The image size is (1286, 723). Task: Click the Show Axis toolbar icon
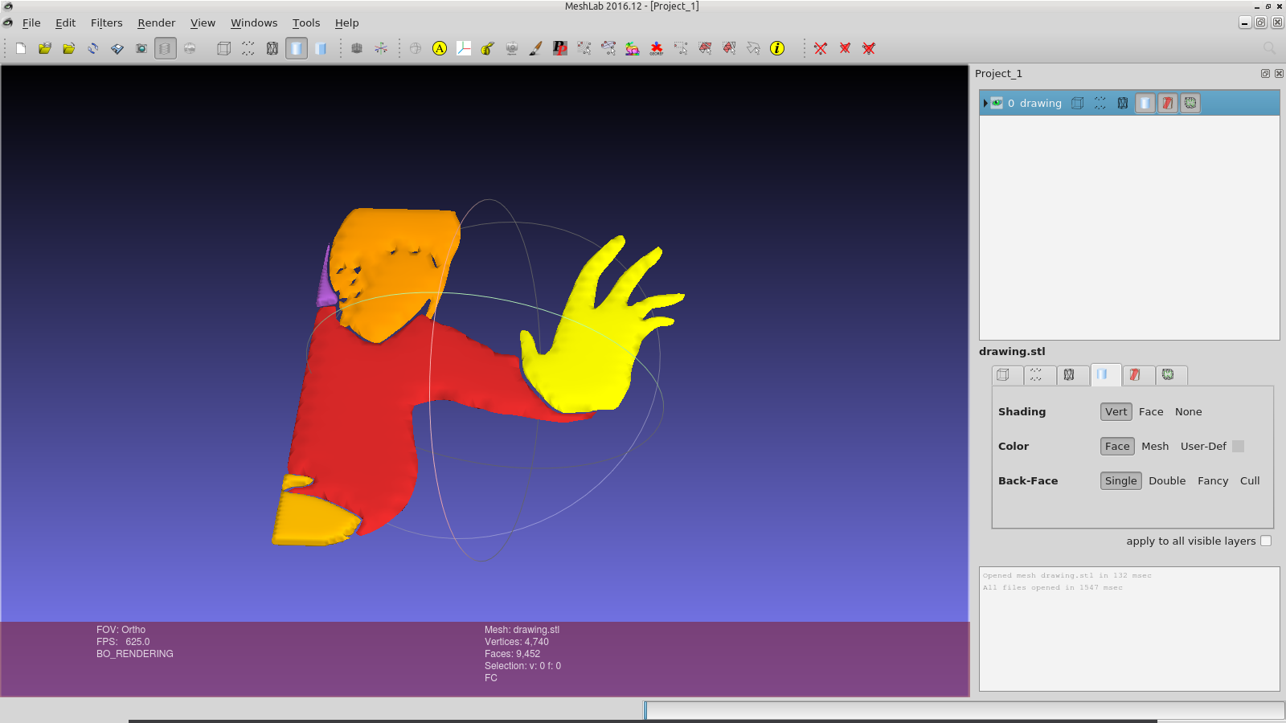381,48
